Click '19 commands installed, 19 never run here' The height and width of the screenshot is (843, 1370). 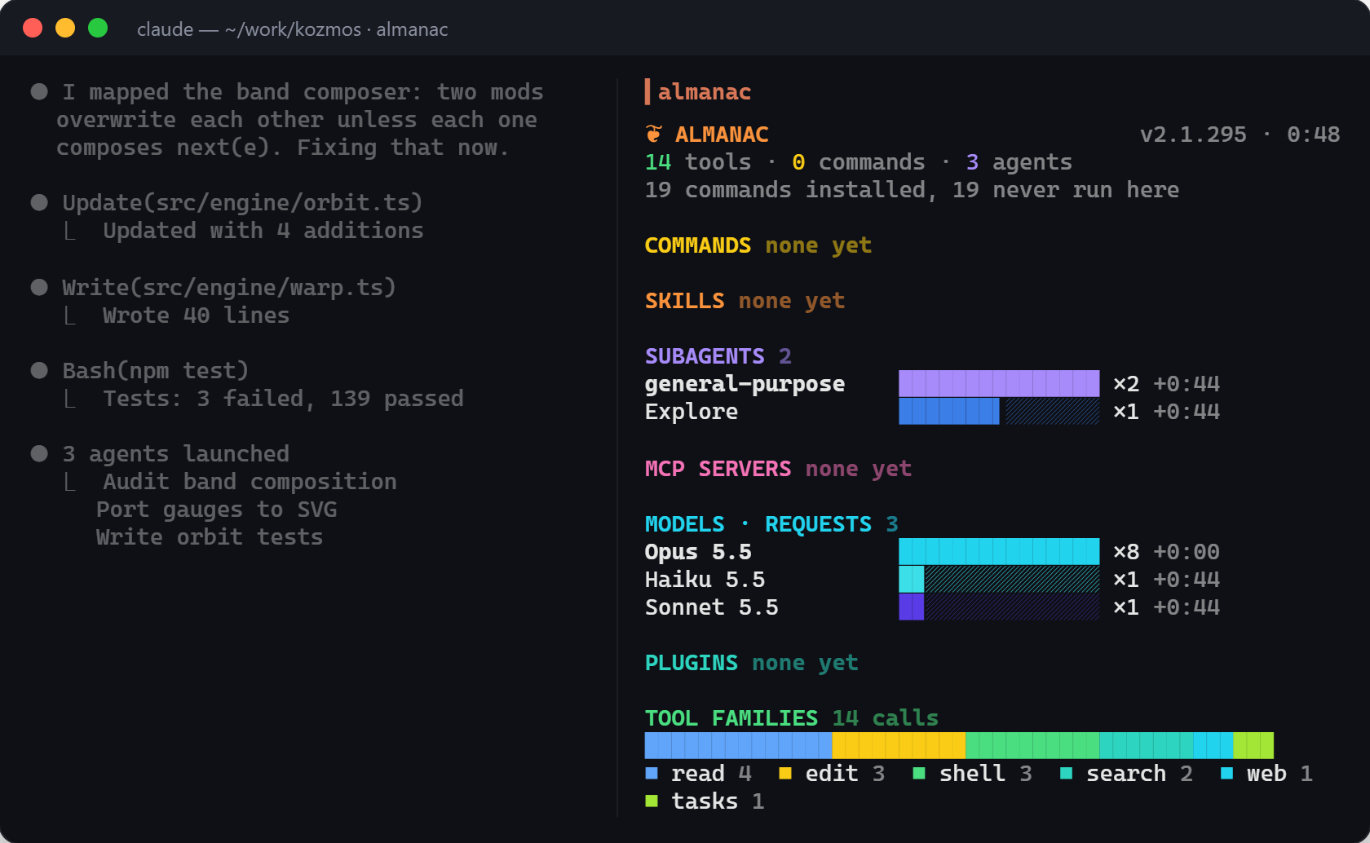(x=912, y=190)
